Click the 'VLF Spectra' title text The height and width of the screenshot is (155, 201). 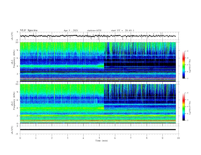[29, 30]
